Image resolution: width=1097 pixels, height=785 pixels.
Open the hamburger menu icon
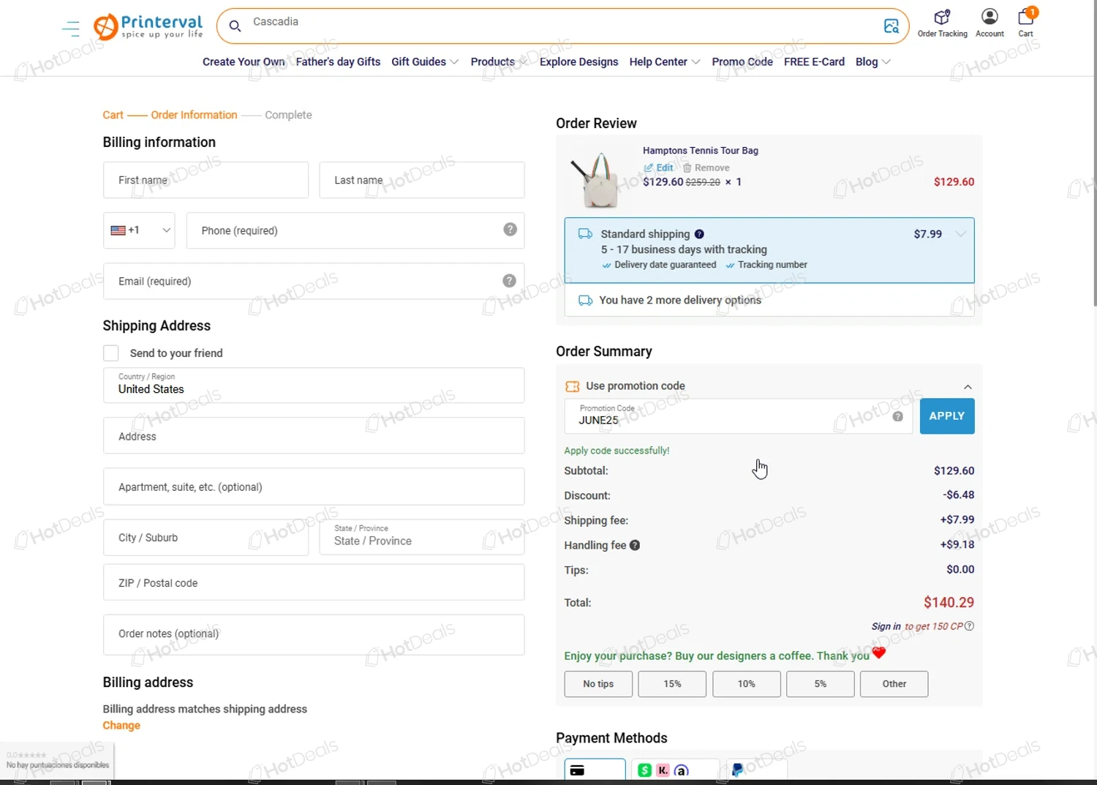70,28
